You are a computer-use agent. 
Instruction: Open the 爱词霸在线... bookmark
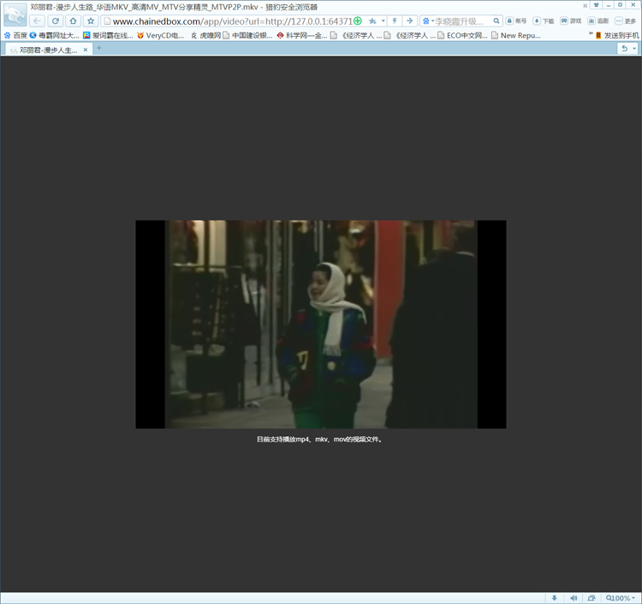pos(108,36)
